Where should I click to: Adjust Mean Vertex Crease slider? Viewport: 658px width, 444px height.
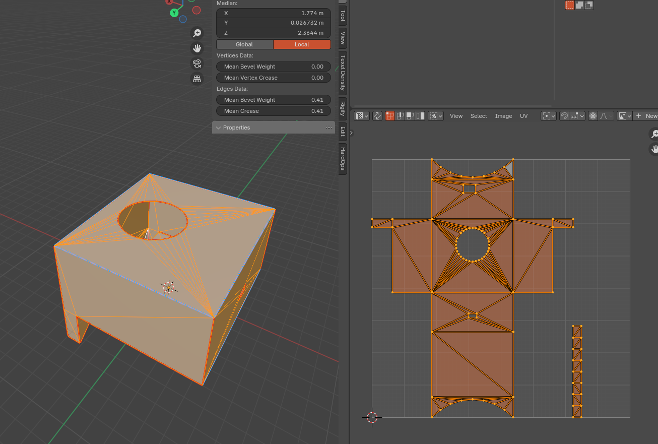[274, 78]
